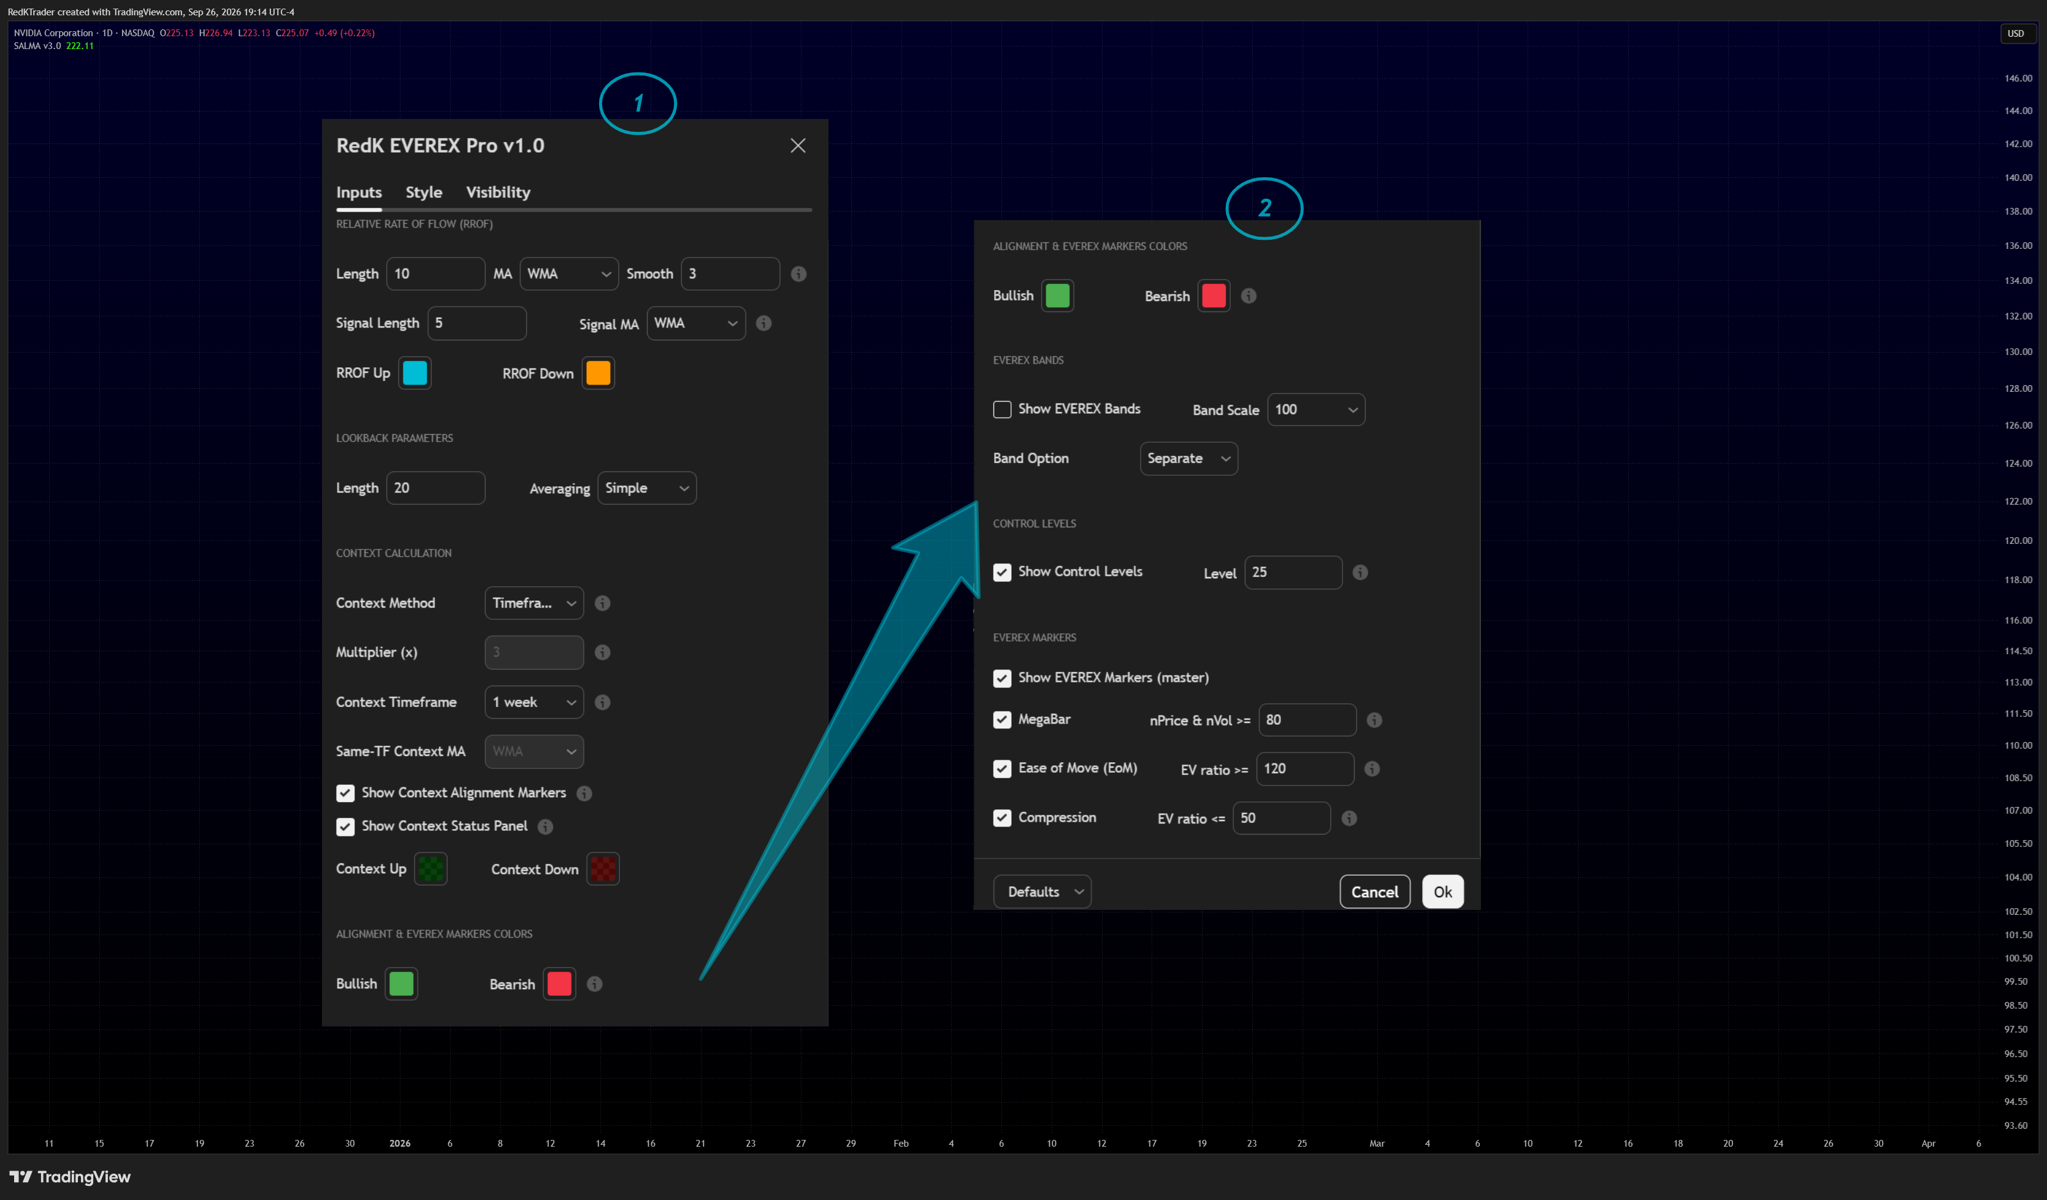Image resolution: width=2047 pixels, height=1200 pixels.
Task: Select the Inputs tab
Action: tap(359, 193)
